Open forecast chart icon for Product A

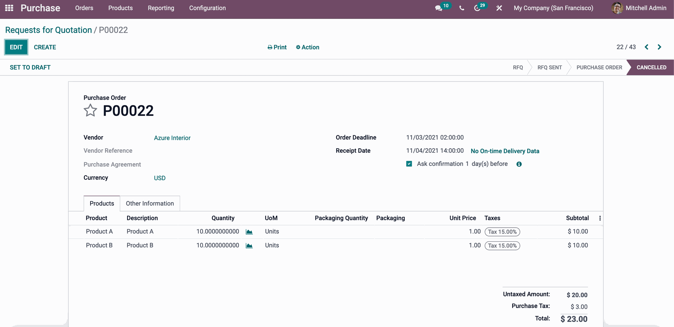(x=249, y=232)
